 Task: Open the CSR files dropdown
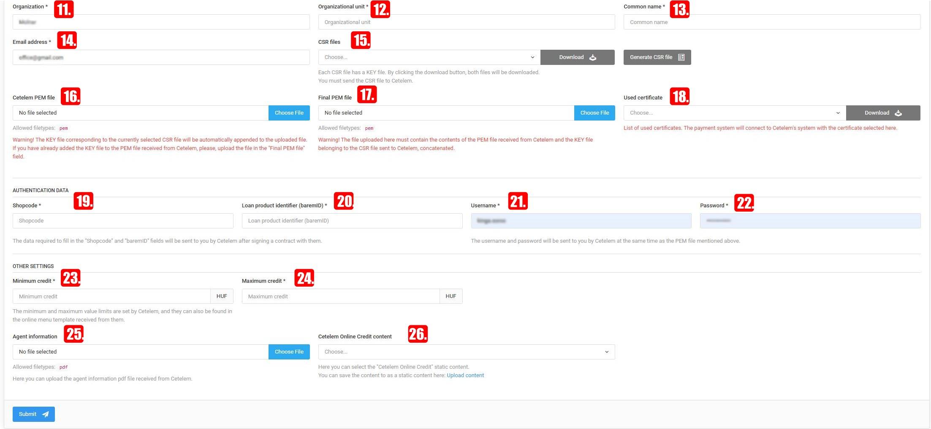(x=429, y=57)
